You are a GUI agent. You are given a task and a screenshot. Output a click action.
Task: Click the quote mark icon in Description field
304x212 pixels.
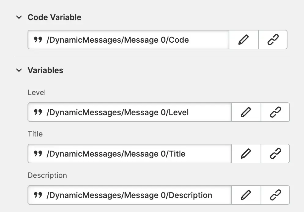(38, 195)
